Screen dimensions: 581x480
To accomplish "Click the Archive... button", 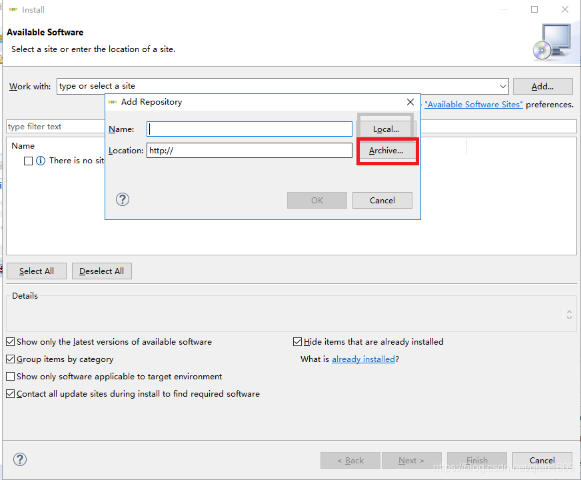I will point(386,151).
